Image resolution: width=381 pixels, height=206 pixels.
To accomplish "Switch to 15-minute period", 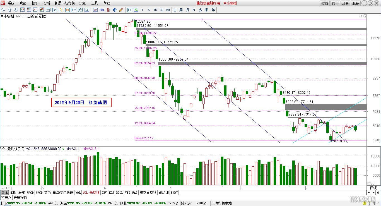I will pos(155,10).
